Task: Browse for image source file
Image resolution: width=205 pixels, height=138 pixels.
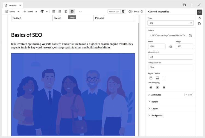Action: (191, 35)
